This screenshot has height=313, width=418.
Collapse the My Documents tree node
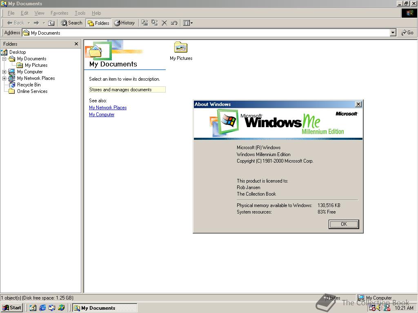(x=4, y=59)
